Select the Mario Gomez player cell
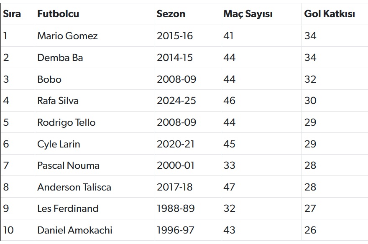The width and height of the screenshot is (368, 244). 67,36
